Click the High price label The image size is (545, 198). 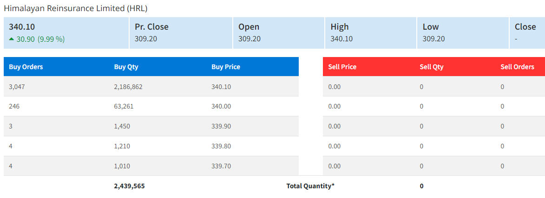tap(340, 27)
